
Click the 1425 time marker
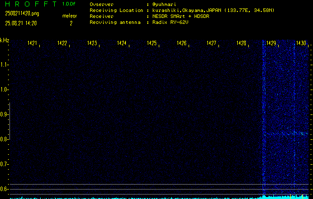pos(152,43)
